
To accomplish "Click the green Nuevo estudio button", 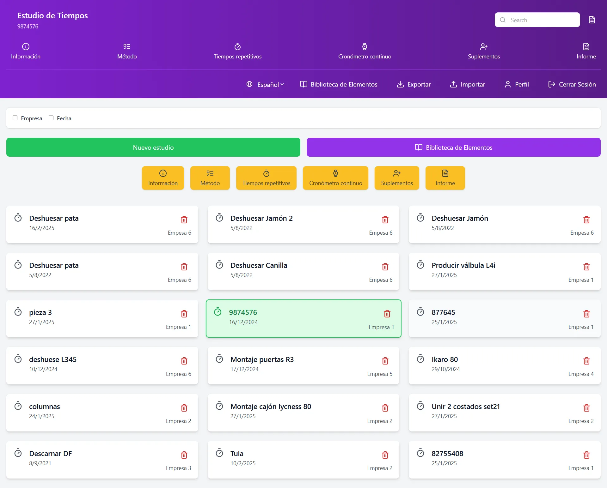I will click(153, 147).
